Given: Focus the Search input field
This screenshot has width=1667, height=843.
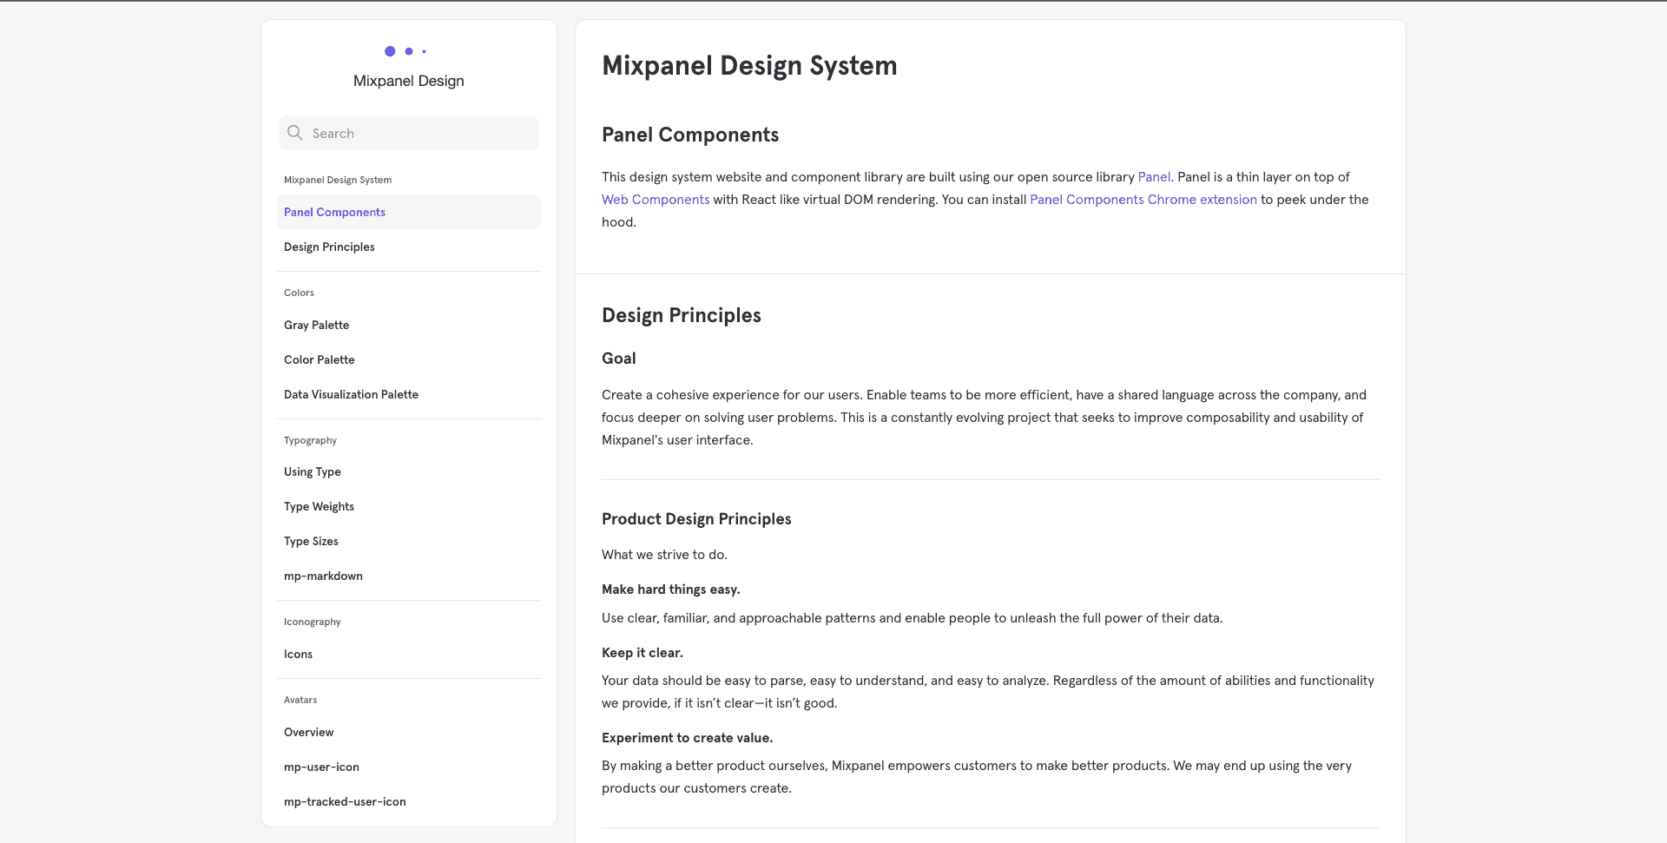Looking at the screenshot, I should 409,133.
